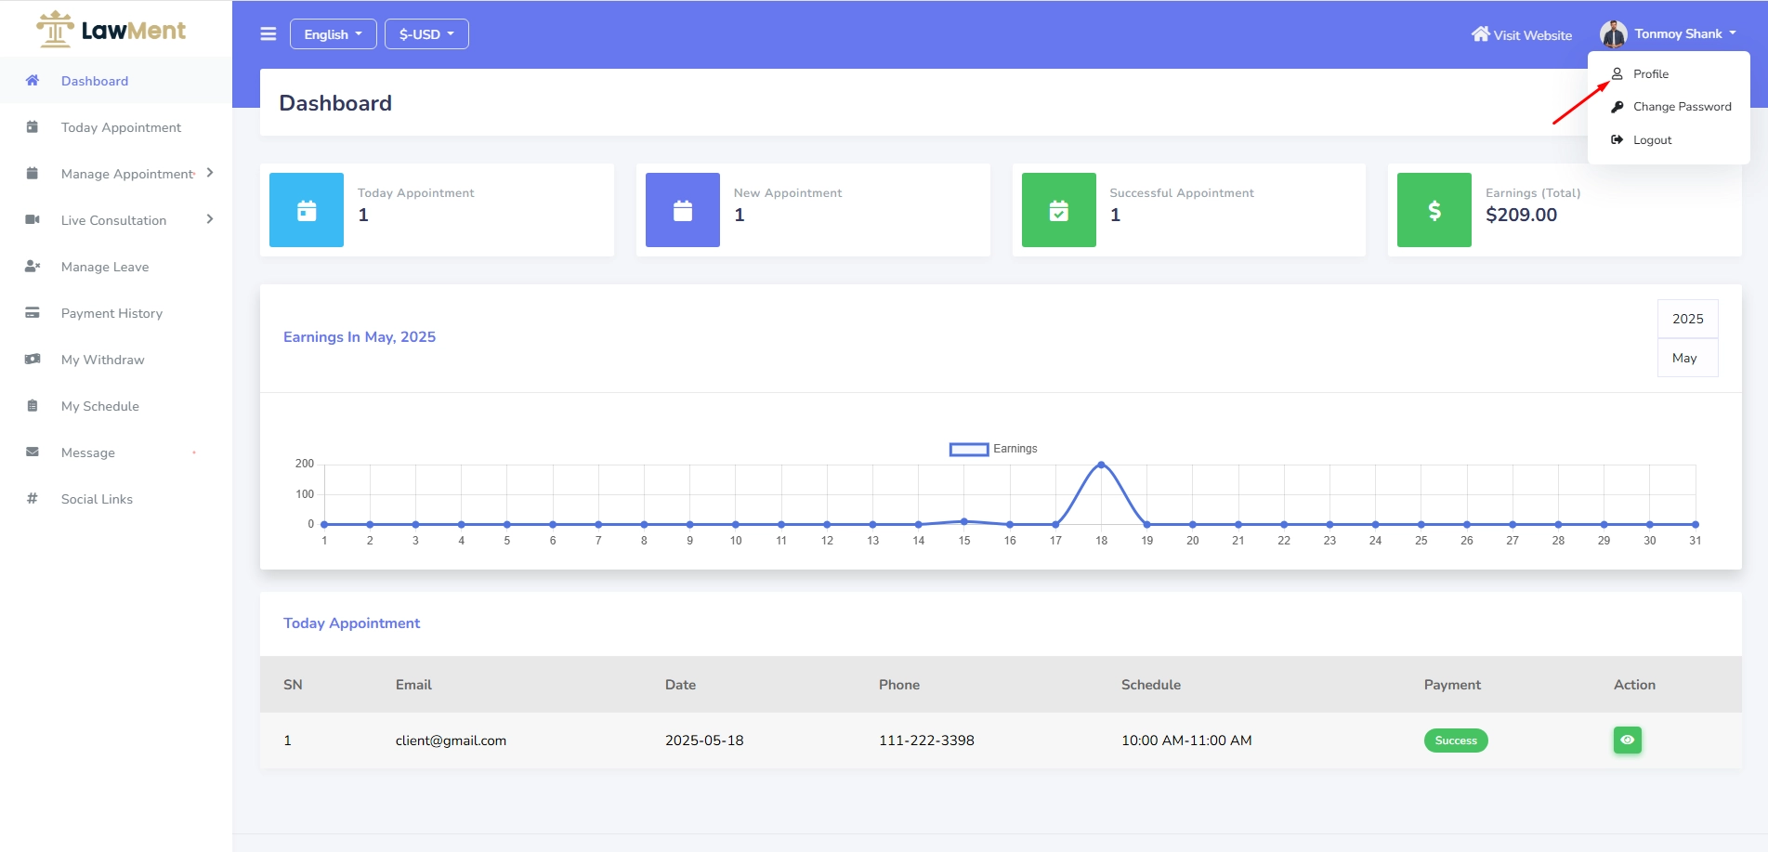The image size is (1768, 852).
Task: Open the English language dropdown
Action: [334, 34]
